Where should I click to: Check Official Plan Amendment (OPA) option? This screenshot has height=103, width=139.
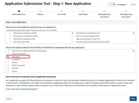(x=10, y=33)
